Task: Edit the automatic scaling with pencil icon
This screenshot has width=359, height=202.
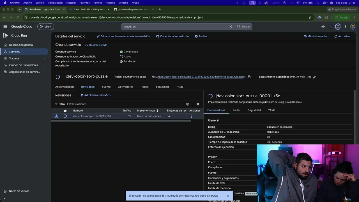Action: tap(314, 77)
